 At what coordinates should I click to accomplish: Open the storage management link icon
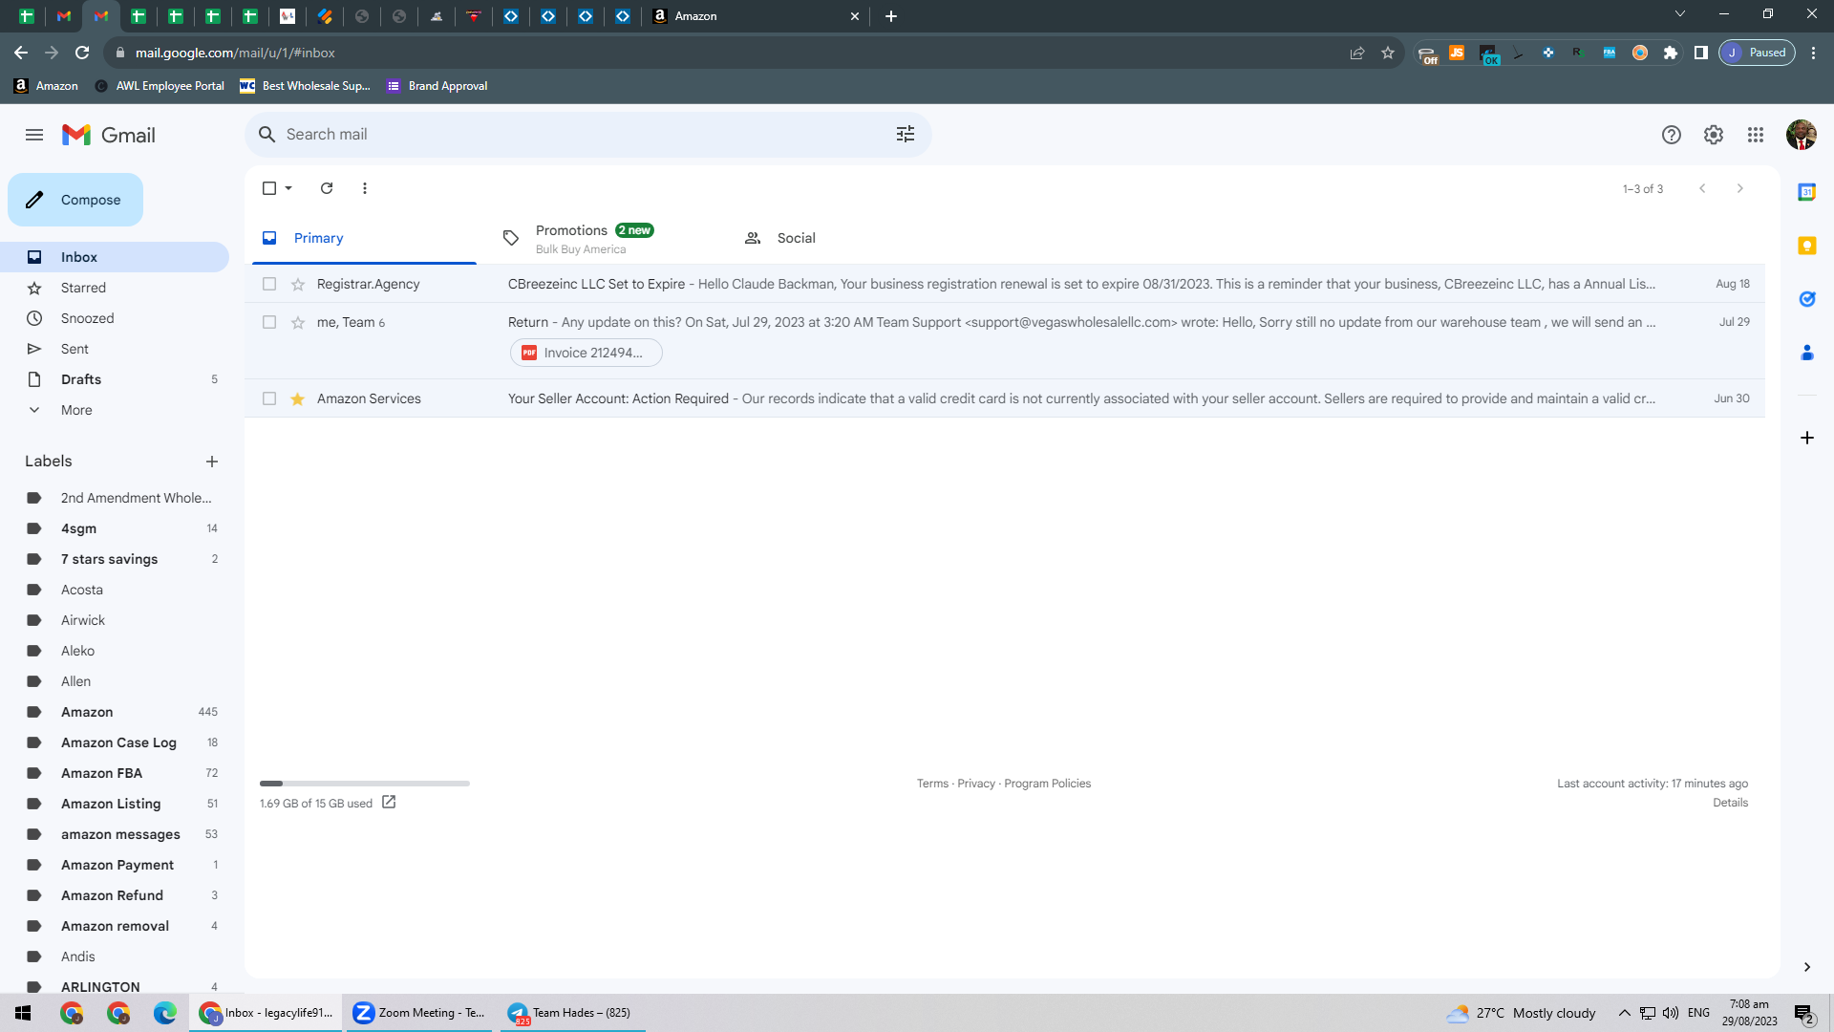[389, 803]
